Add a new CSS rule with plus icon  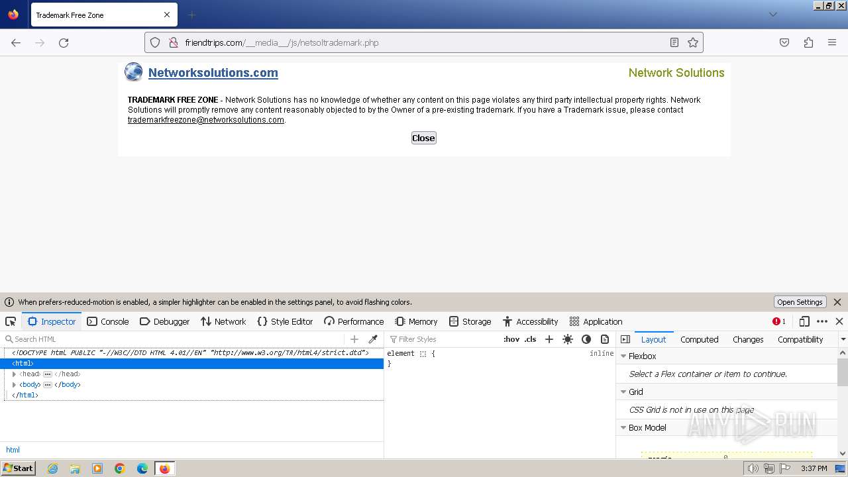pos(549,339)
